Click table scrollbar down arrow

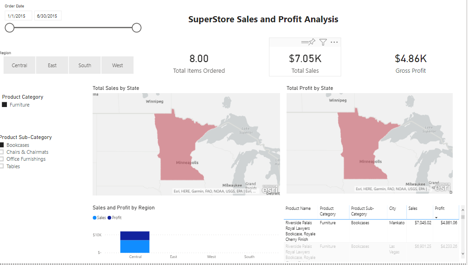click(x=463, y=253)
